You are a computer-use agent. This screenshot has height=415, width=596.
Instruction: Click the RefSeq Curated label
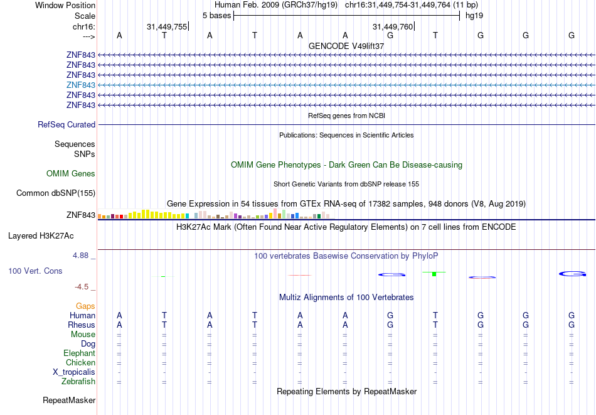[x=67, y=125]
